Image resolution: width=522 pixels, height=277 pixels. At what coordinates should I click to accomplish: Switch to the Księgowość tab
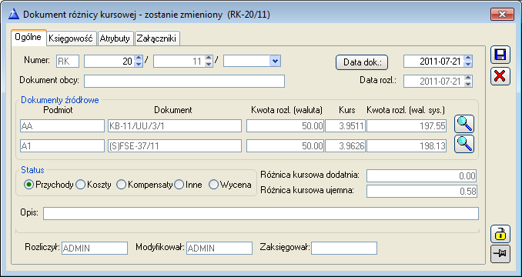pyautogui.click(x=71, y=38)
